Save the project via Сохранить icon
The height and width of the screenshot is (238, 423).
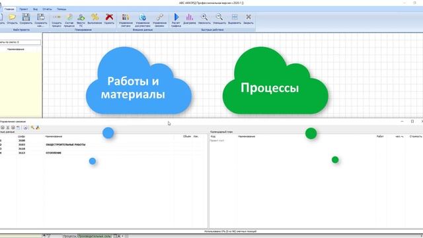[x=26, y=19]
